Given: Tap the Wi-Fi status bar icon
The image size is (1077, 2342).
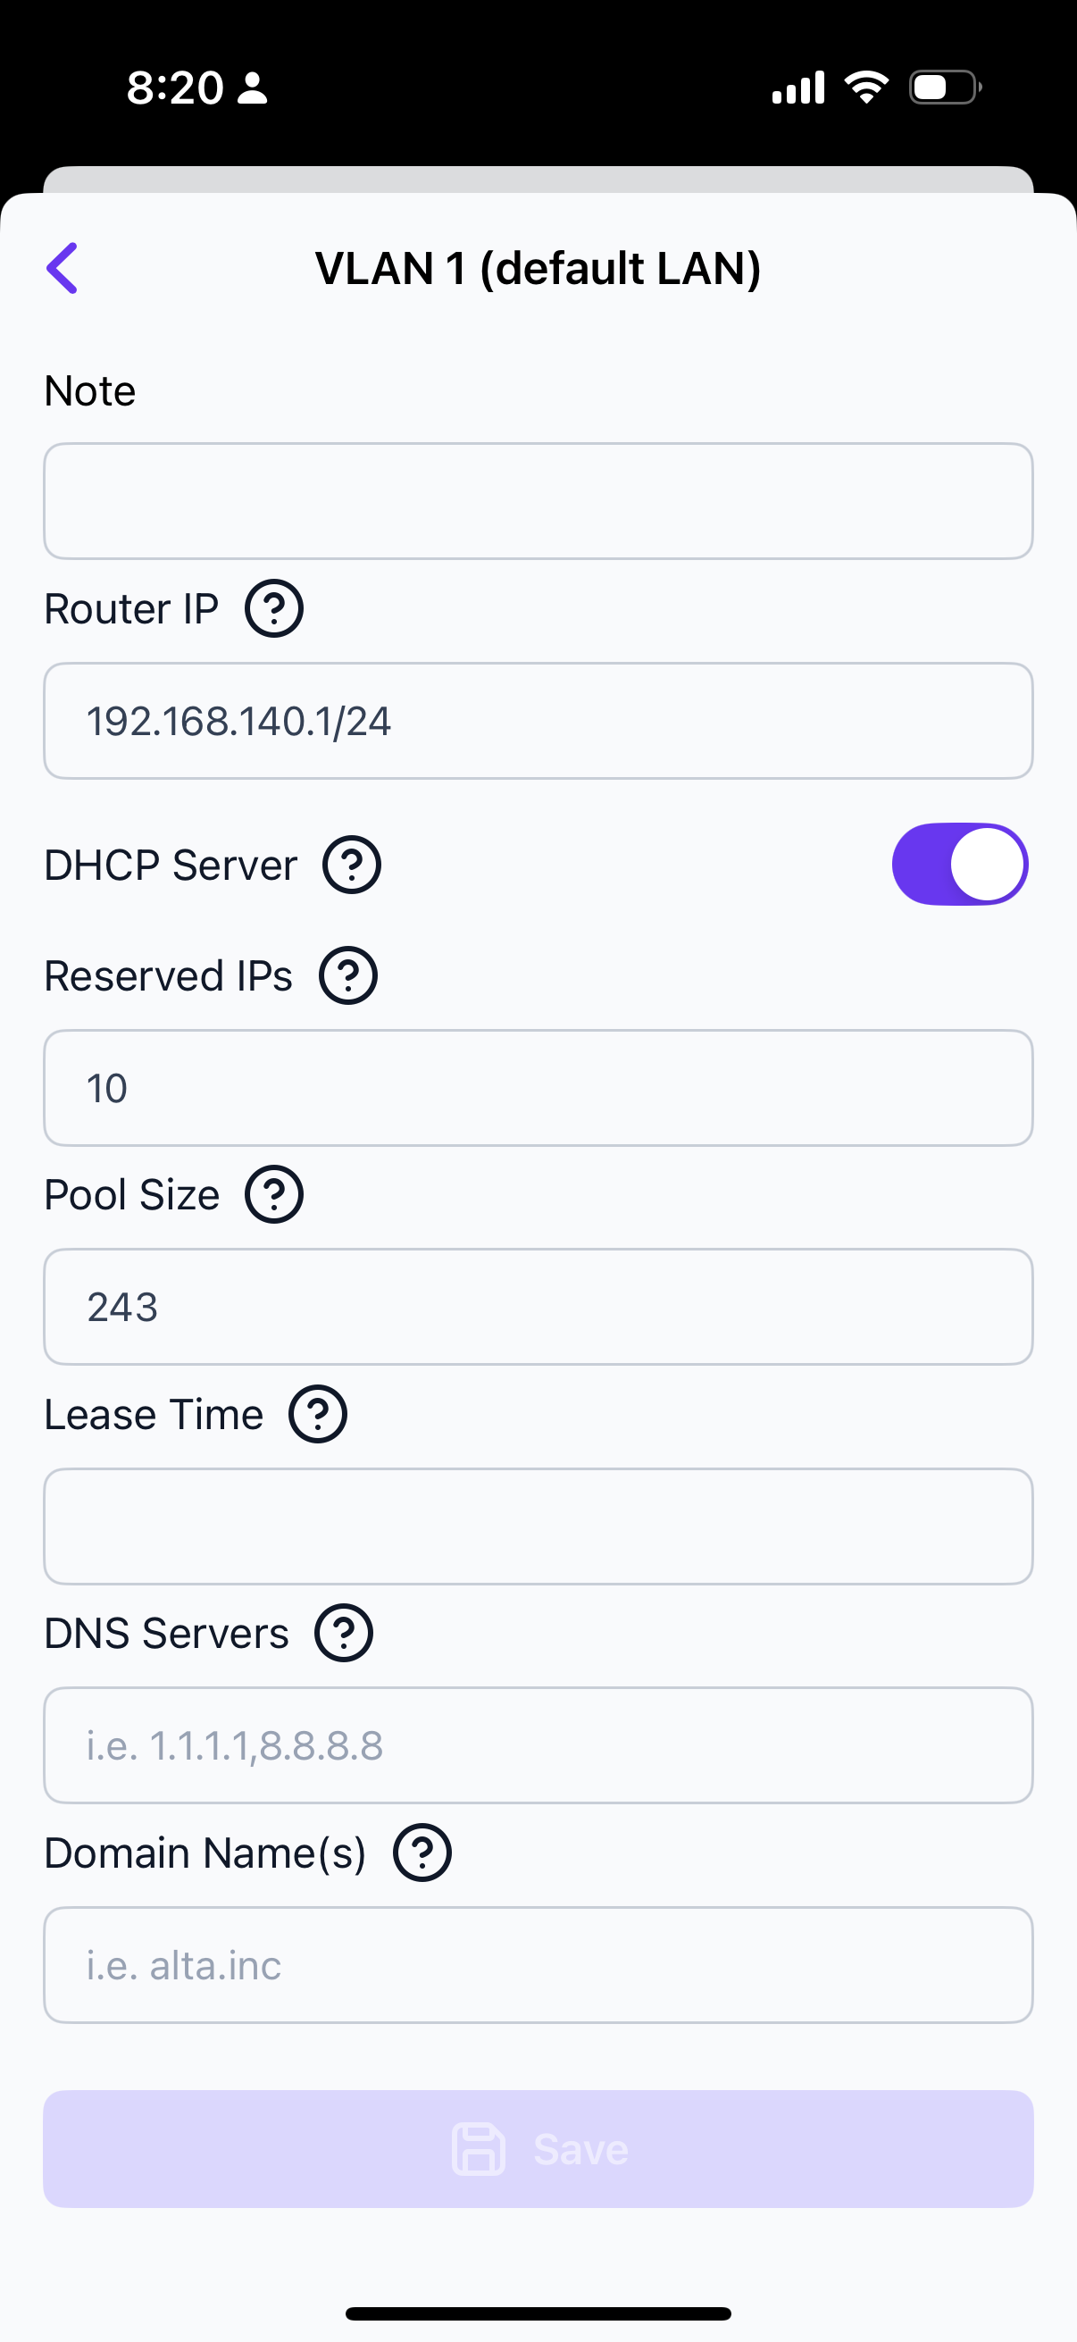Looking at the screenshot, I should (866, 88).
